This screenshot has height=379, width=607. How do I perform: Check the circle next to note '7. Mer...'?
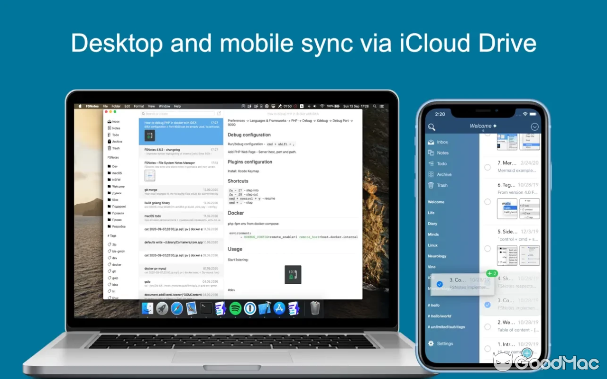click(x=487, y=167)
